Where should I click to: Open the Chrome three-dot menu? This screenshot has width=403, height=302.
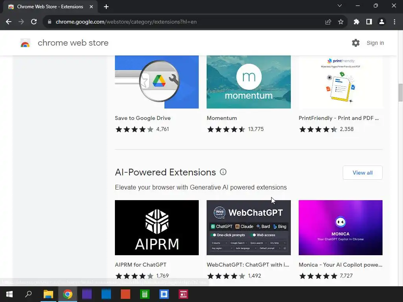coord(394,22)
